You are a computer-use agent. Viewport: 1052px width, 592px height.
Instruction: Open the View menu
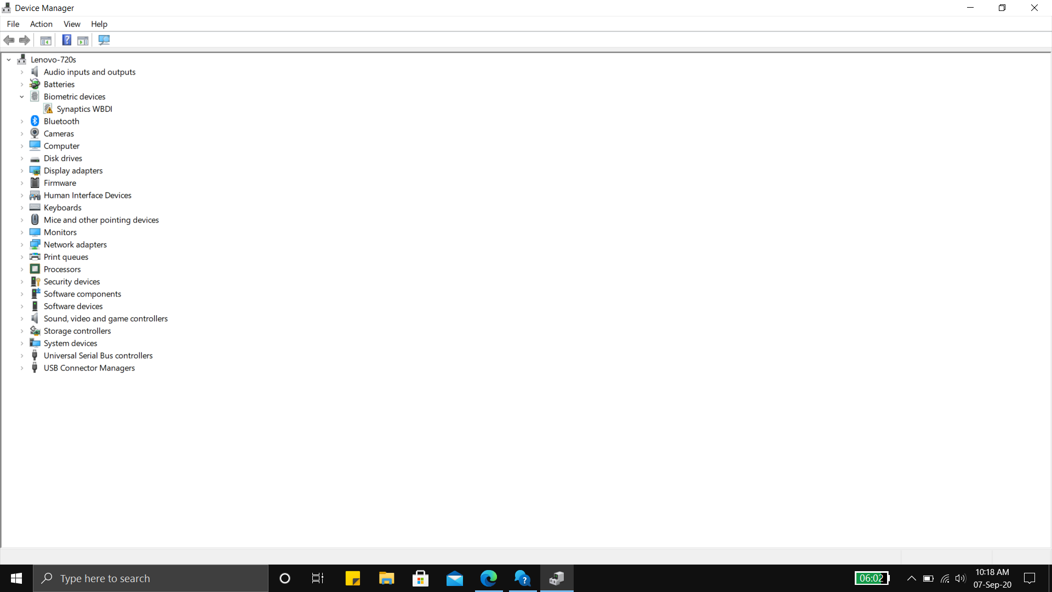click(x=72, y=24)
